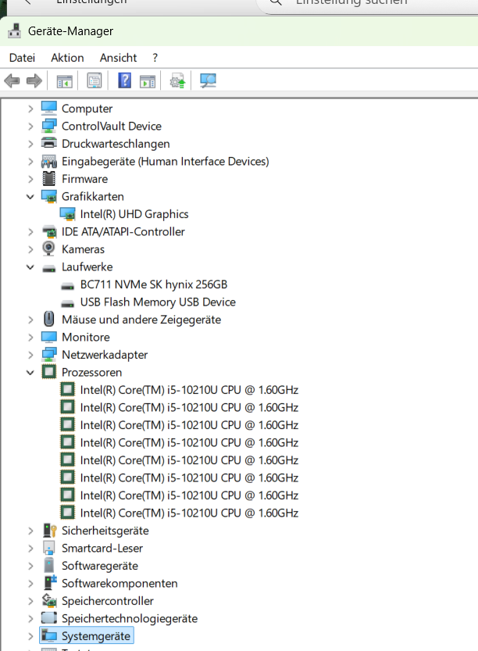The height and width of the screenshot is (651, 478).
Task: Click the Geräte-Manager title bar icon
Action: 15,31
